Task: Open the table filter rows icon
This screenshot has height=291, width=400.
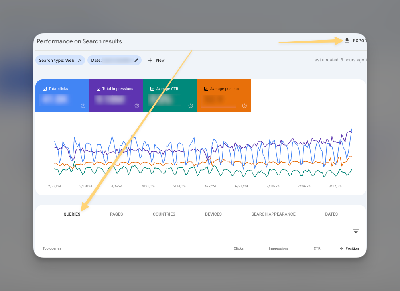Action: (x=356, y=231)
